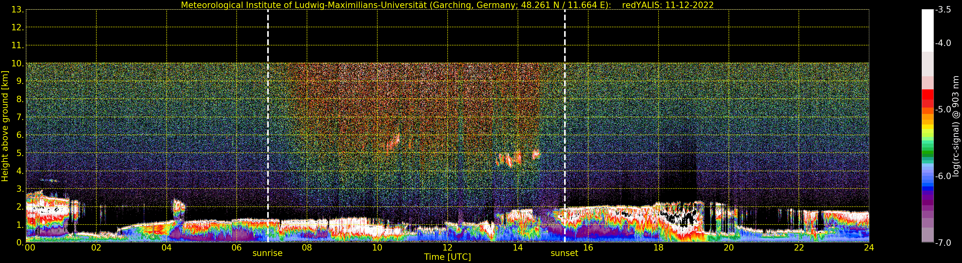Select the white dashed sunset marker line

tap(565, 126)
